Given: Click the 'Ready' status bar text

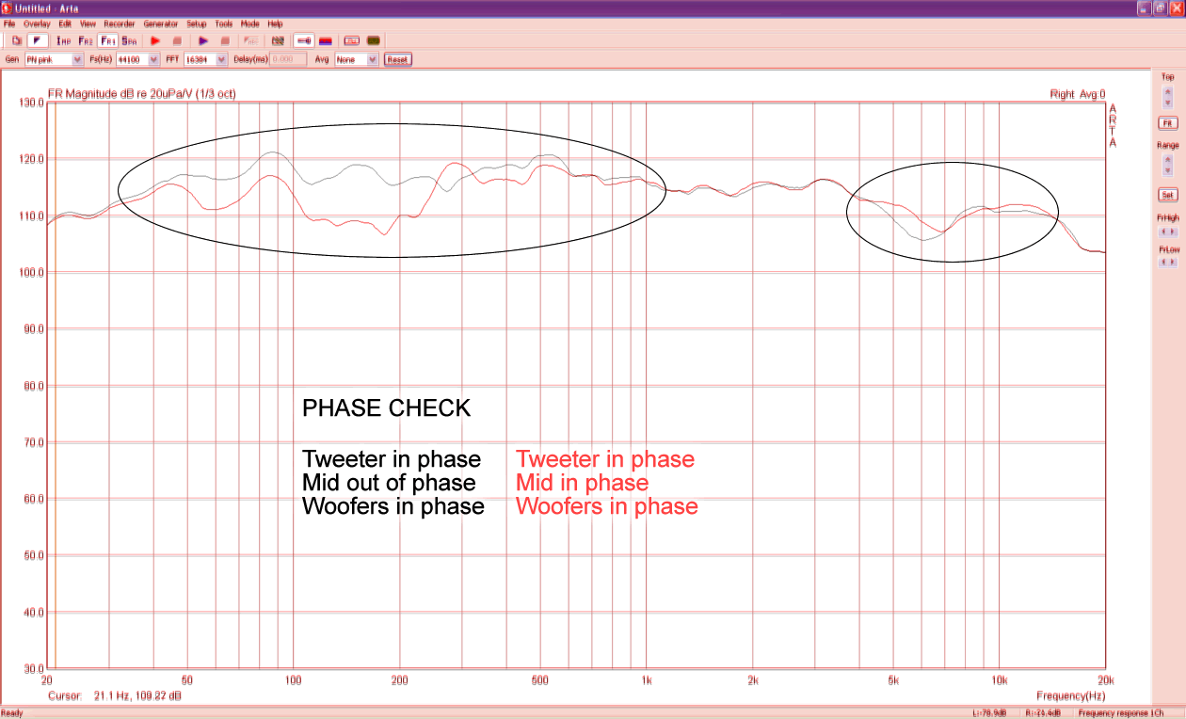Looking at the screenshot, I should point(12,713).
